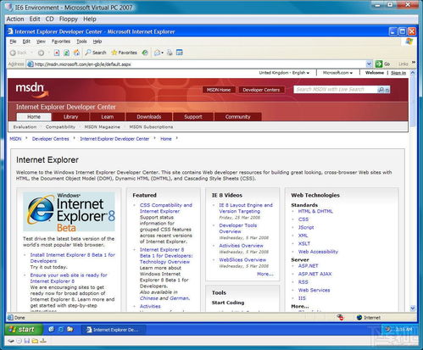This screenshot has height=350, width=423.
Task: Click the Sign in link
Action: (x=398, y=73)
